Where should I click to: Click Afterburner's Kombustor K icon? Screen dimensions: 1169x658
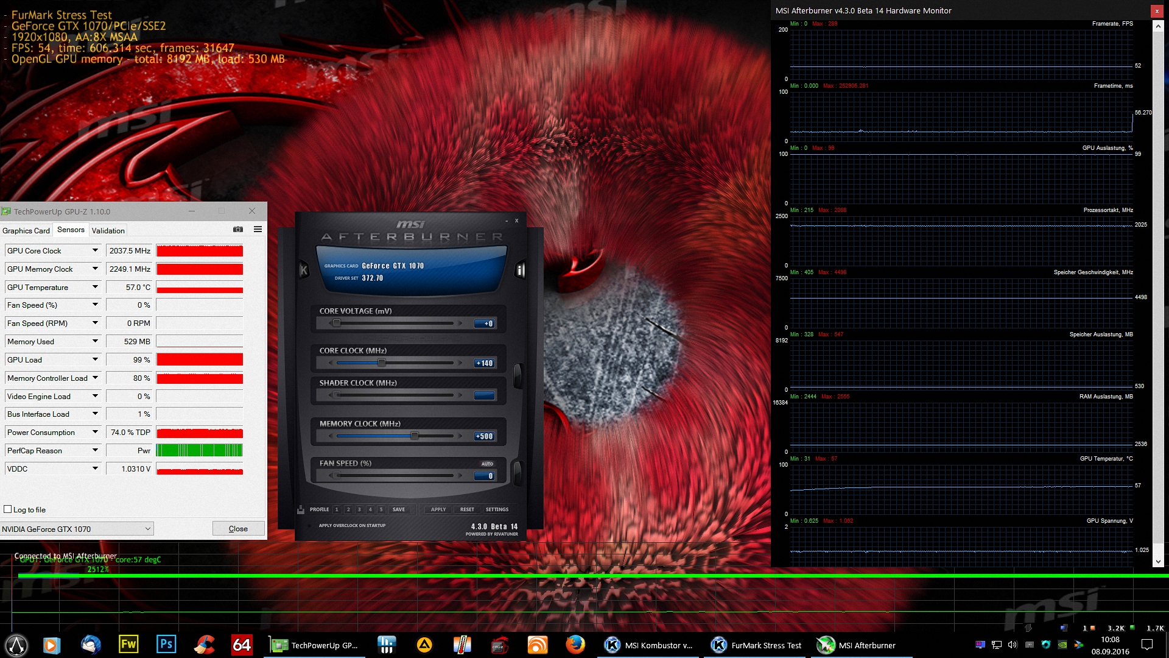(x=304, y=270)
